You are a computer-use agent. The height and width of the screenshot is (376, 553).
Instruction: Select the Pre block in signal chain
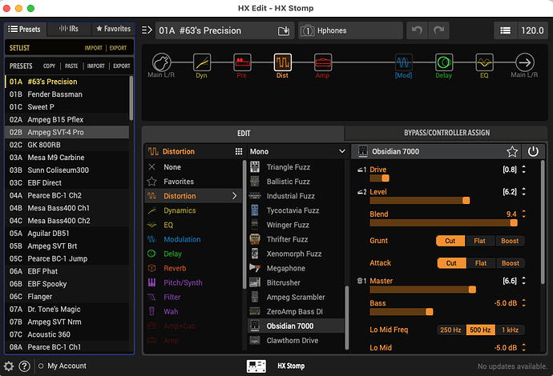pyautogui.click(x=242, y=62)
